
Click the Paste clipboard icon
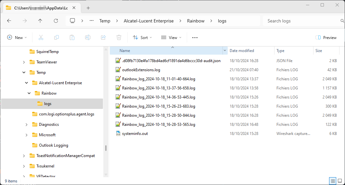pos(72,37)
